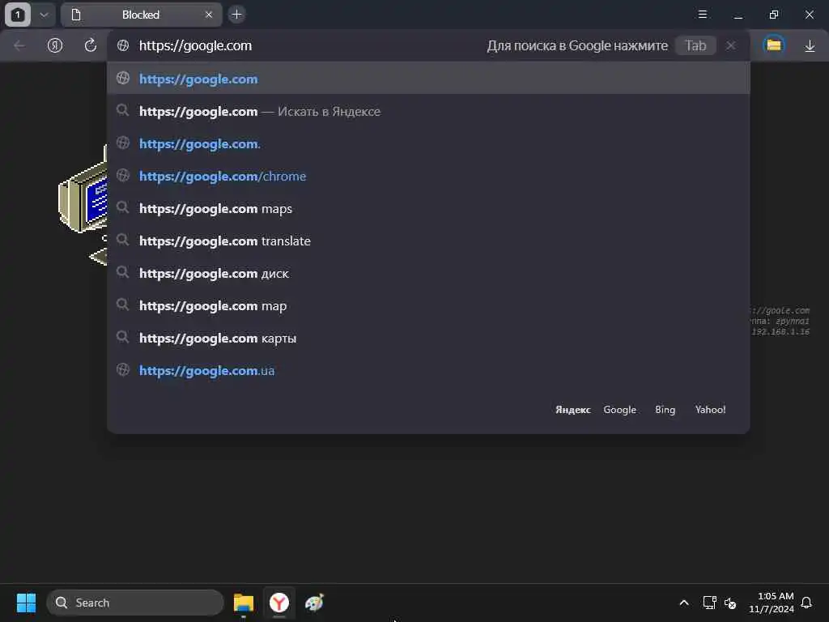Open the Paint palette taskbar icon
The image size is (829, 622).
[x=315, y=603]
